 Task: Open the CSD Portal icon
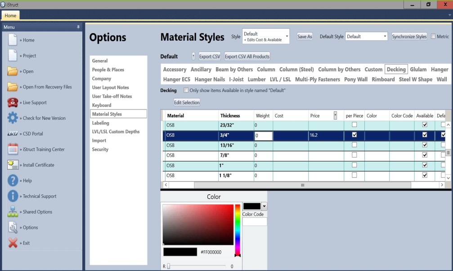coord(13,134)
